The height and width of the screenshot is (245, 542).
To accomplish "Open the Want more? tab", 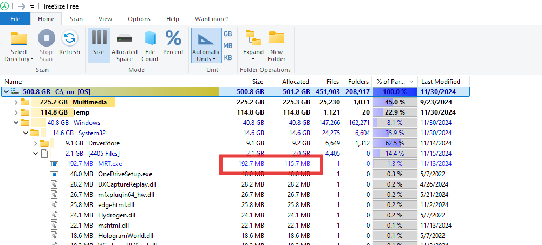I will point(212,19).
